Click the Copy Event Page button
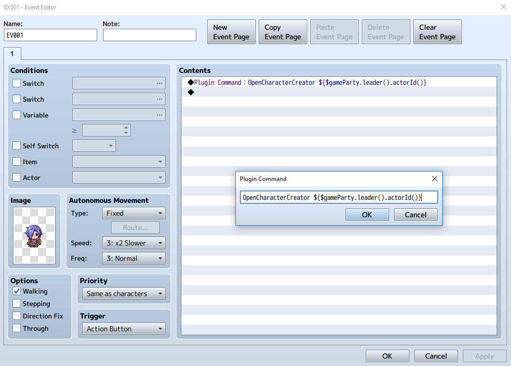This screenshot has height=366, width=511. [x=283, y=32]
